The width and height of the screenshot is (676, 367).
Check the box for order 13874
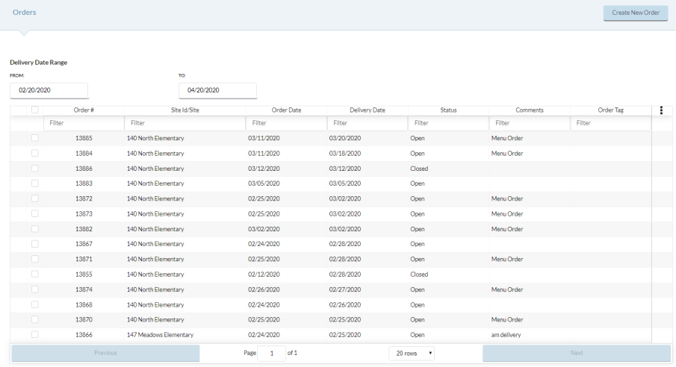pyautogui.click(x=35, y=289)
